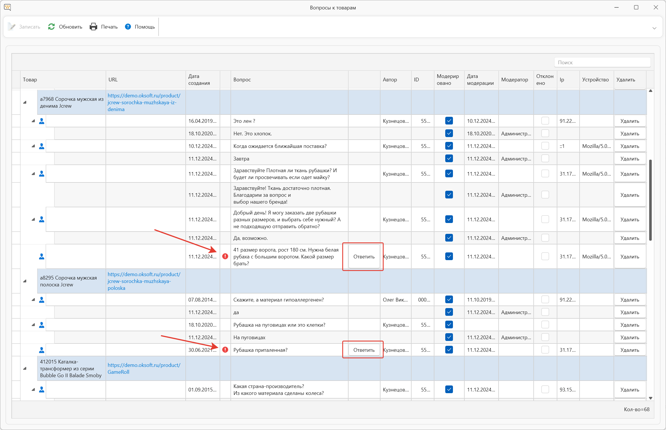
Task: Check Отклонено for 'Это лен ?'
Action: tap(545, 121)
